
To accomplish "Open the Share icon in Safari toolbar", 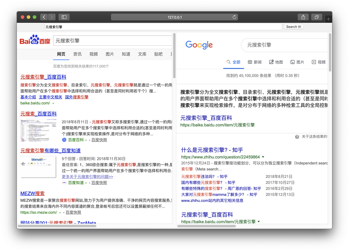I will (x=303, y=17).
